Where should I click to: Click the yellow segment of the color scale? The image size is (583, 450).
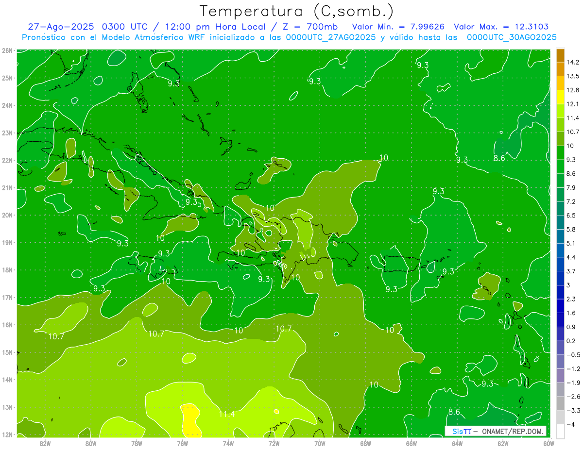[560, 96]
